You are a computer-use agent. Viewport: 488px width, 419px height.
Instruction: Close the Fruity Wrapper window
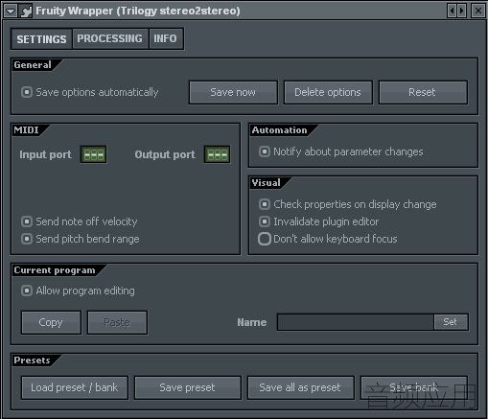tap(478, 11)
